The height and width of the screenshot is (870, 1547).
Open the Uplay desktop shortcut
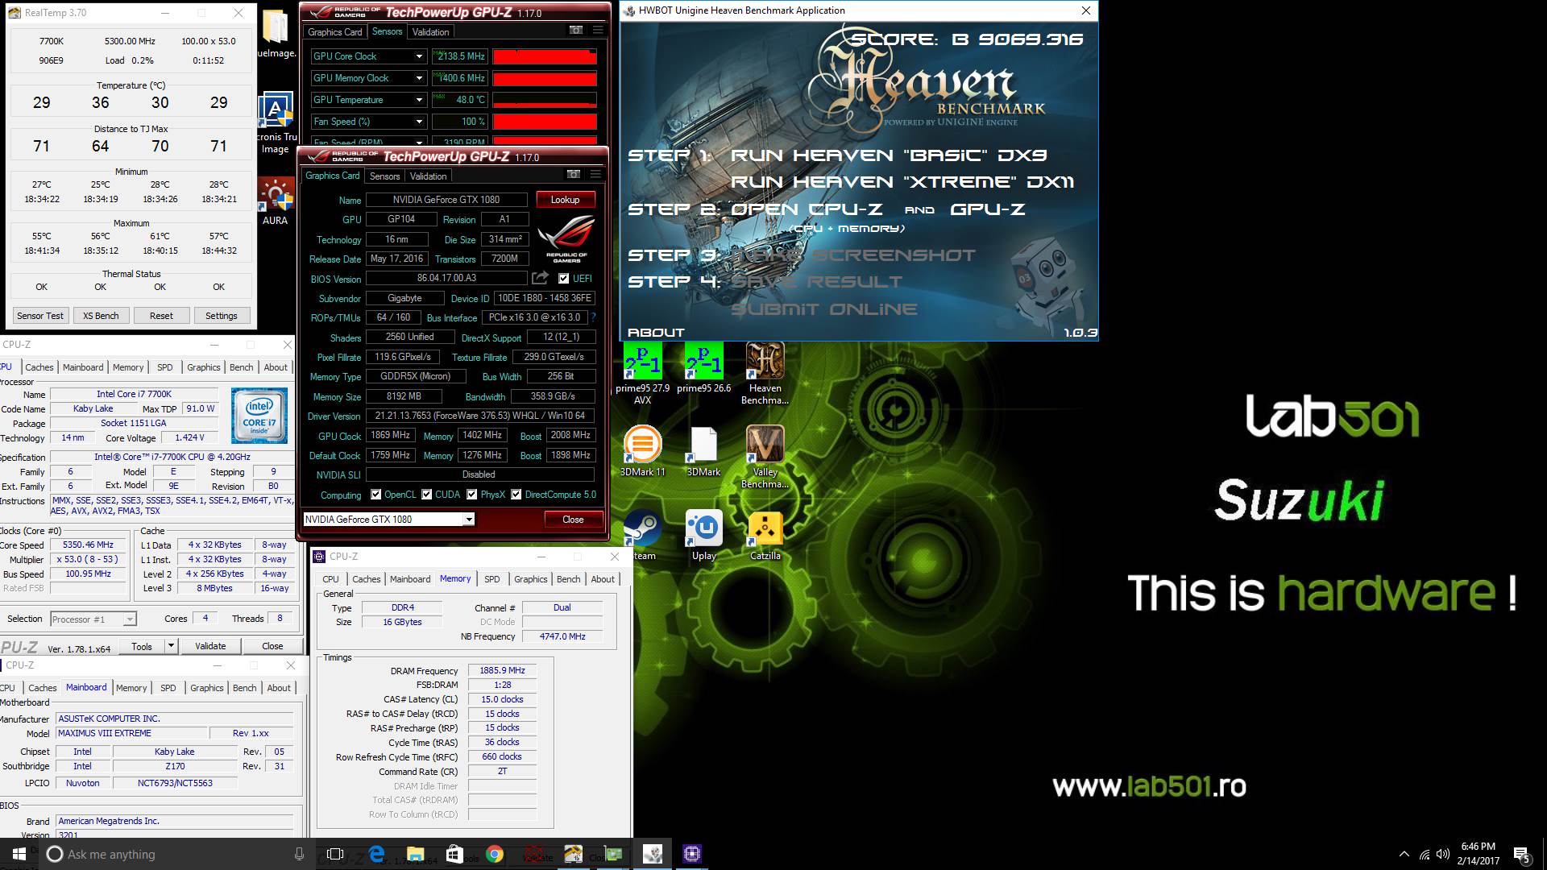[703, 535]
